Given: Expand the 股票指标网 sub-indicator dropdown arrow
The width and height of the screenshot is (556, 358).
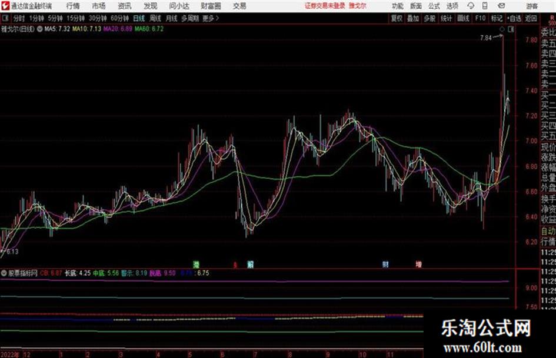Looking at the screenshot, I should (x=4, y=273).
